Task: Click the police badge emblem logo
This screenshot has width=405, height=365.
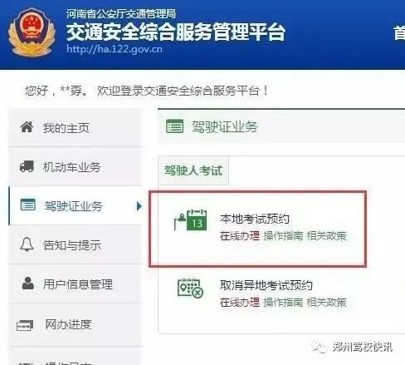Action: pyautogui.click(x=32, y=32)
